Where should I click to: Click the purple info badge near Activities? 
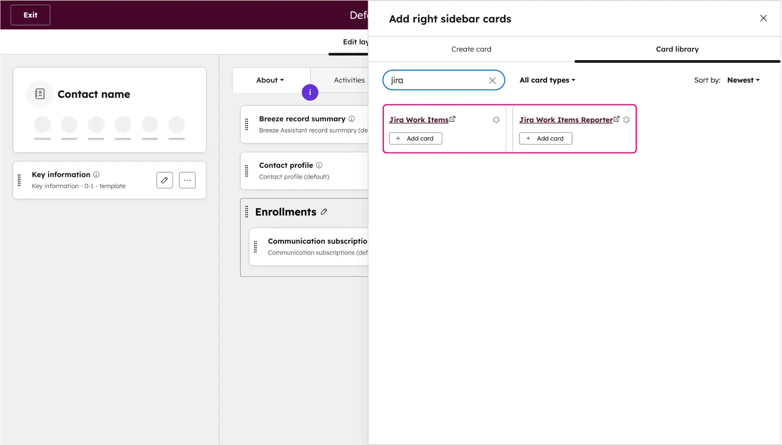(310, 92)
